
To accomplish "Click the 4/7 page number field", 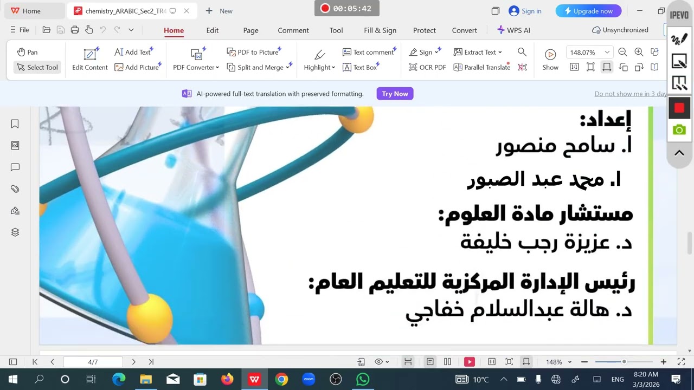I will (x=93, y=362).
